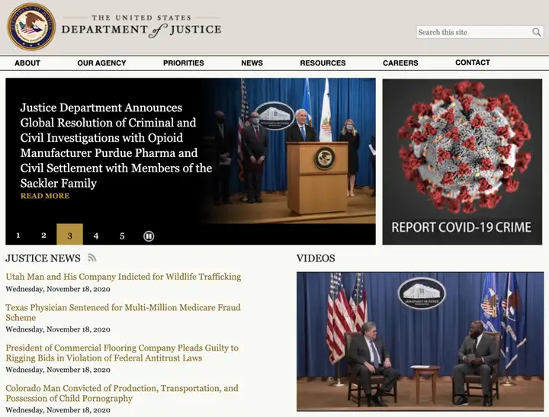Click the Department of Justice seal logo

(x=31, y=27)
